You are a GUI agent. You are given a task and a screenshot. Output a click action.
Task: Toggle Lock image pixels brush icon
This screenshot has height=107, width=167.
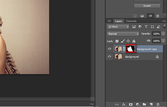click(123, 41)
